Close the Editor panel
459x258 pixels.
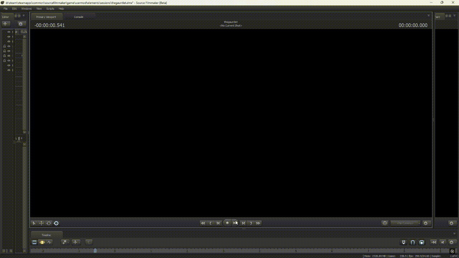pyautogui.click(x=24, y=15)
